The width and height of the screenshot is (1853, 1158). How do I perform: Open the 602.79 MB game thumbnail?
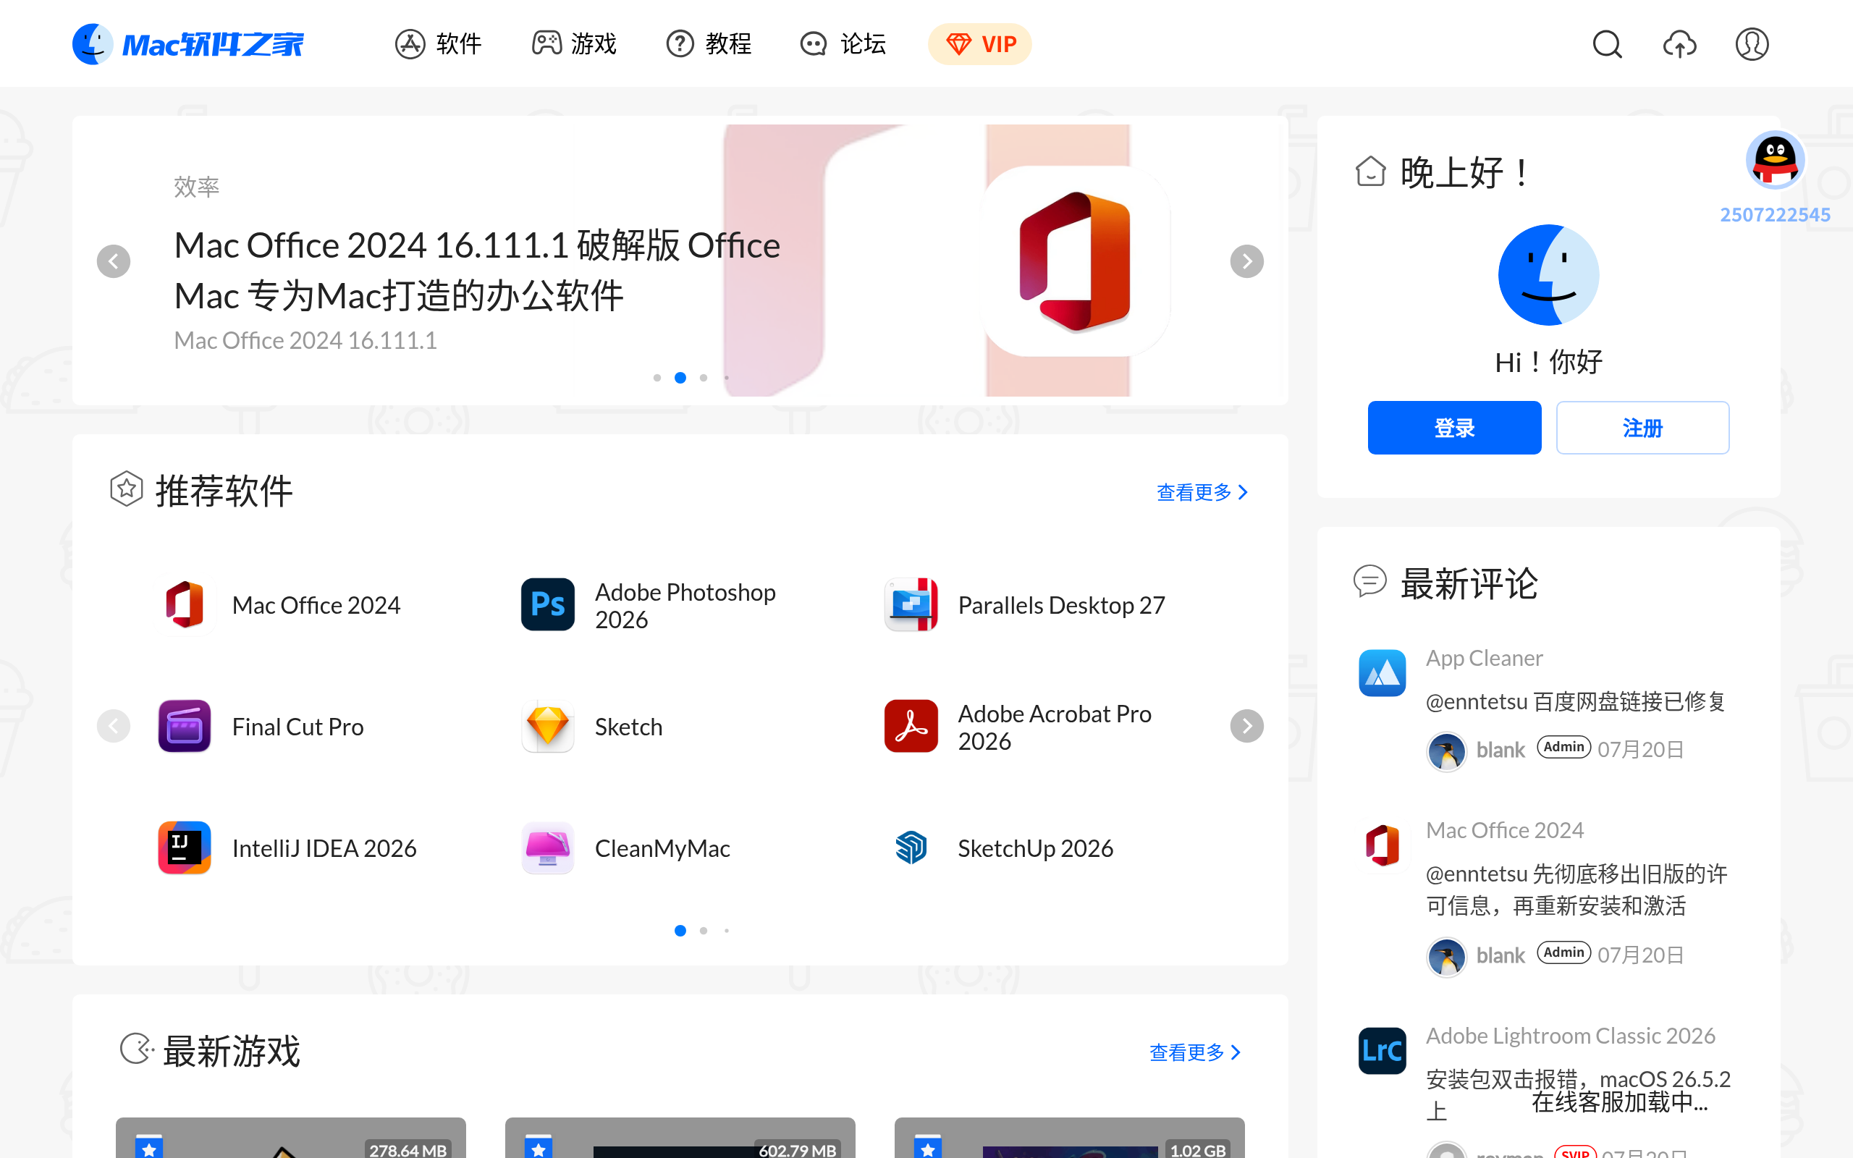click(680, 1137)
